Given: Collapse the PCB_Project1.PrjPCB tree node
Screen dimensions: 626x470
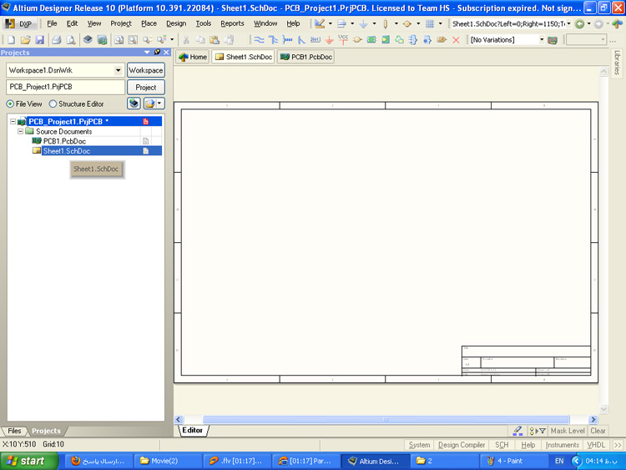Looking at the screenshot, I should [13, 122].
